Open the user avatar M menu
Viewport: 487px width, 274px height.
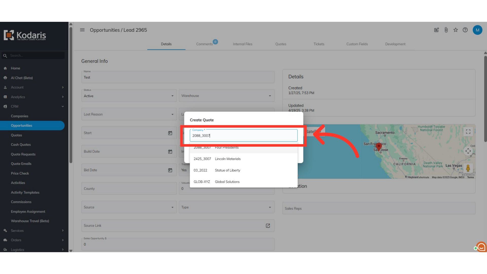coord(477,30)
